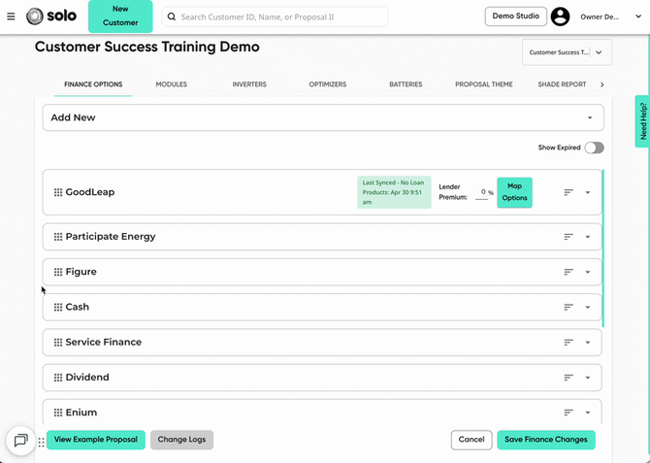This screenshot has width=650, height=463.
Task: Open the Owner account dropdown arrow
Action: click(638, 17)
